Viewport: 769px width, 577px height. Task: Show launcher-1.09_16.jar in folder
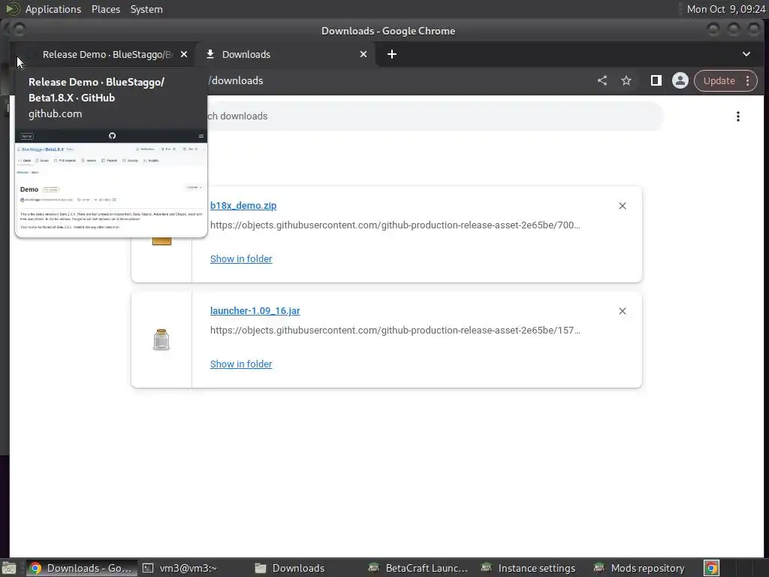(241, 364)
